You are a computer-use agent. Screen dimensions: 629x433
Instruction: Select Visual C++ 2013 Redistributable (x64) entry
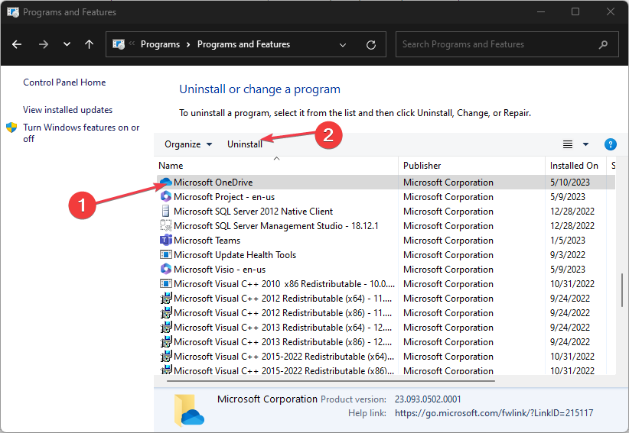click(283, 328)
